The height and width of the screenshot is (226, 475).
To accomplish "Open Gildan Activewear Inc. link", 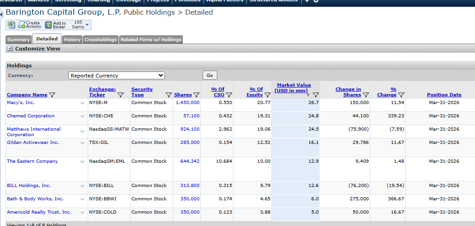I will (x=33, y=142).
